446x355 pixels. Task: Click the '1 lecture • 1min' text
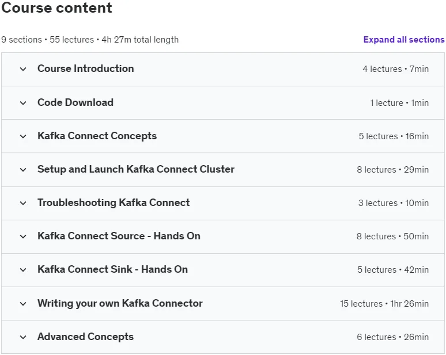[x=399, y=103]
